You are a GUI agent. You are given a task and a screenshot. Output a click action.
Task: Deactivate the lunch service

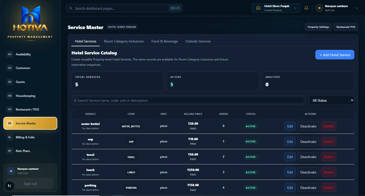click(308, 172)
